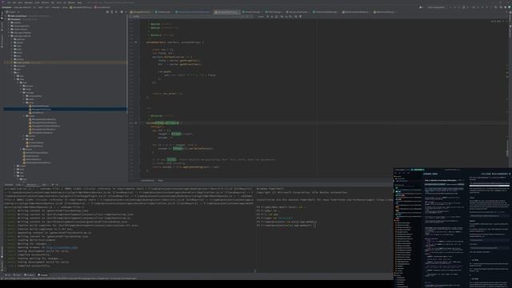The height and width of the screenshot is (288, 512).
Task: Open TODO tool window button at bottom
Action: click(x=17, y=275)
